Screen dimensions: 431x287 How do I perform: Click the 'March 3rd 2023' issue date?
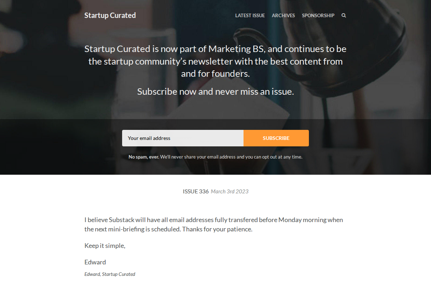click(x=230, y=191)
